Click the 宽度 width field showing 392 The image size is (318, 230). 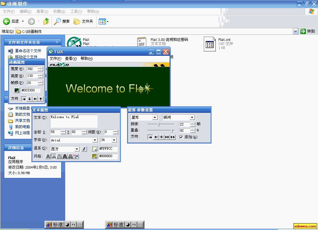(x=32, y=69)
